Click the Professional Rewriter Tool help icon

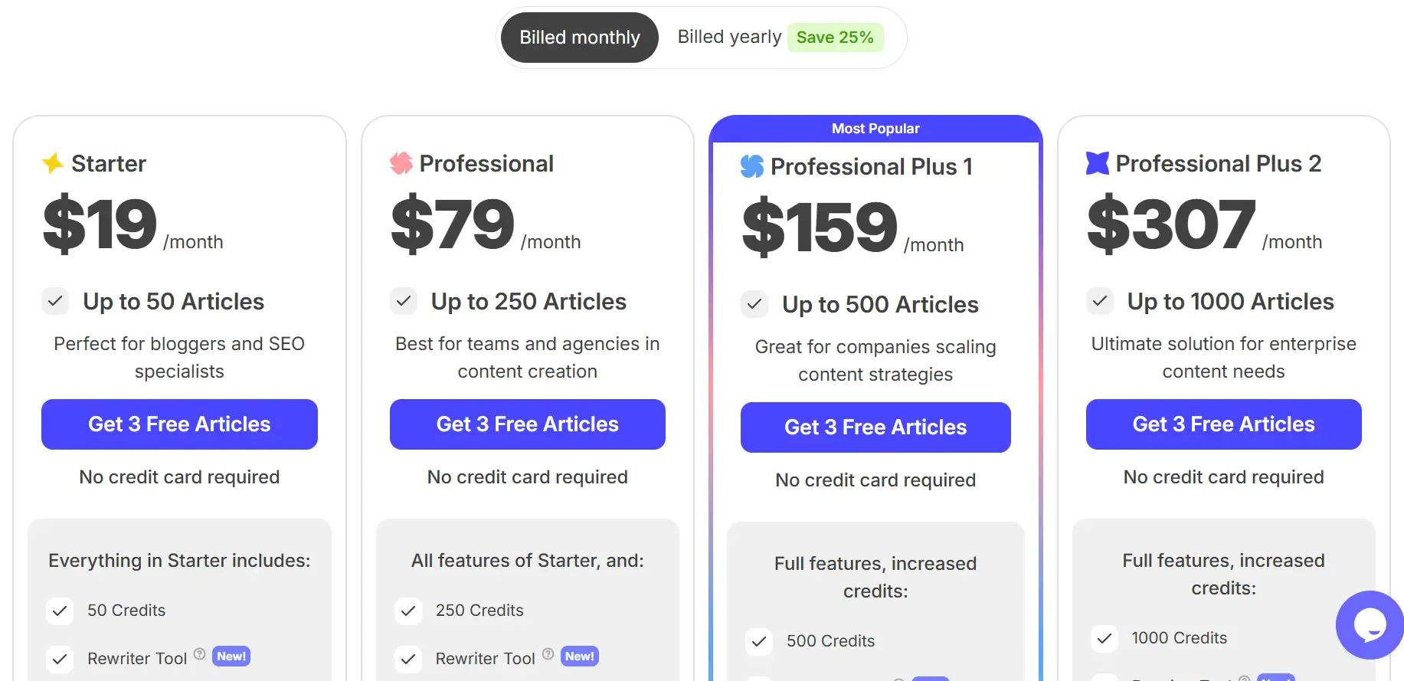548,654
